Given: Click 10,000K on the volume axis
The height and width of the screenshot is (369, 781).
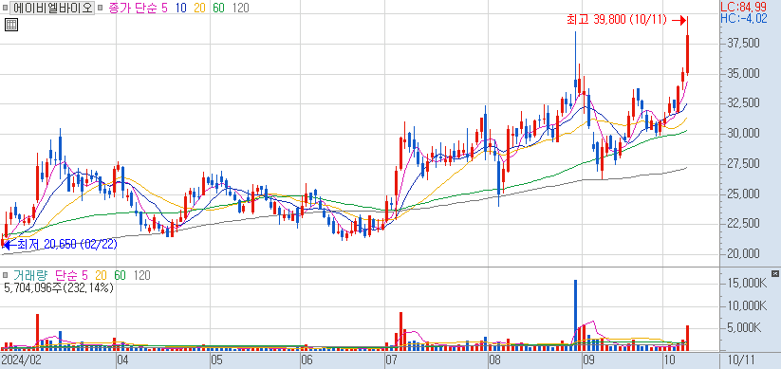Looking at the screenshot, I should (746, 305).
